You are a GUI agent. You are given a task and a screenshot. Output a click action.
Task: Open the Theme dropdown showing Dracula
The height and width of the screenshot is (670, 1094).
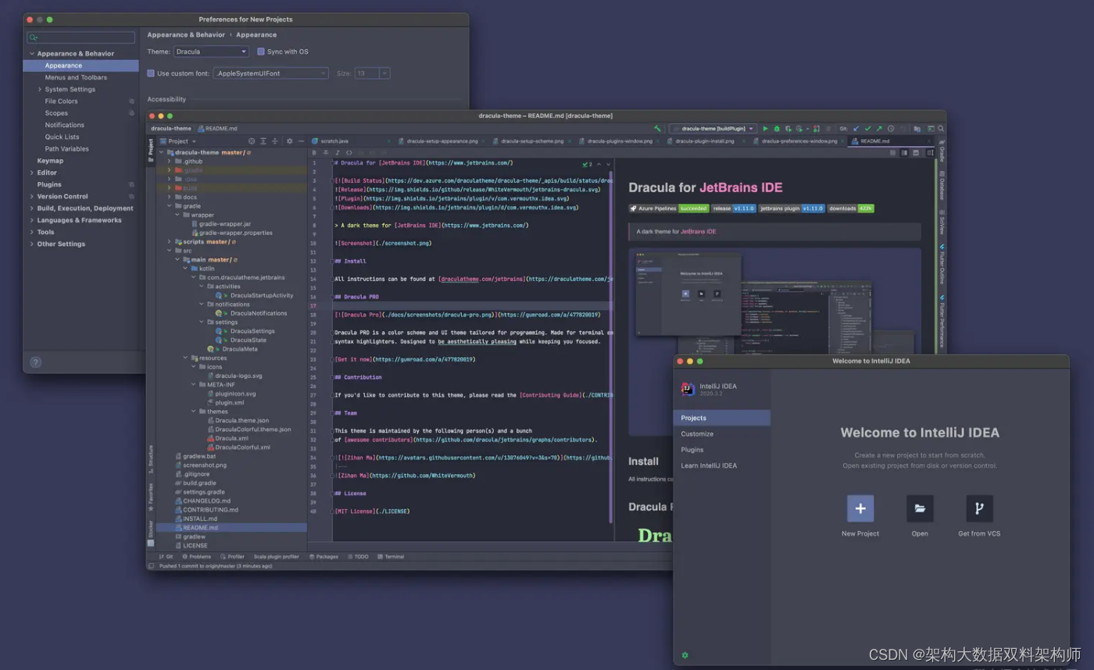point(211,52)
